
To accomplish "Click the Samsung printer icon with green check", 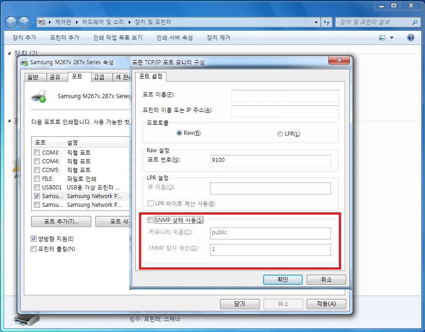I will [x=39, y=96].
